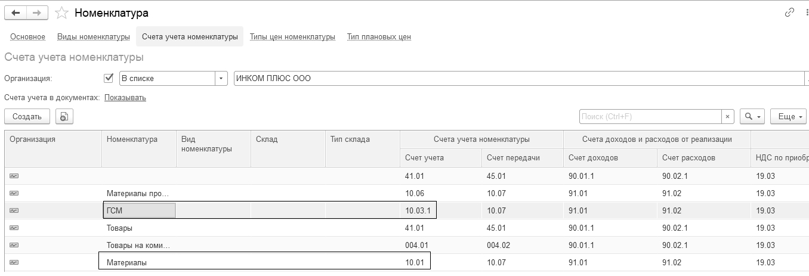Image resolution: width=809 pixels, height=276 pixels.
Task: Toggle the Организация filter checkbox
Action: click(109, 78)
